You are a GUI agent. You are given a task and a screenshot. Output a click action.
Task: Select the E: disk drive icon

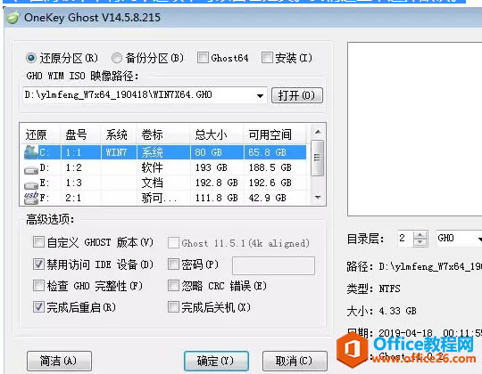[x=31, y=185]
